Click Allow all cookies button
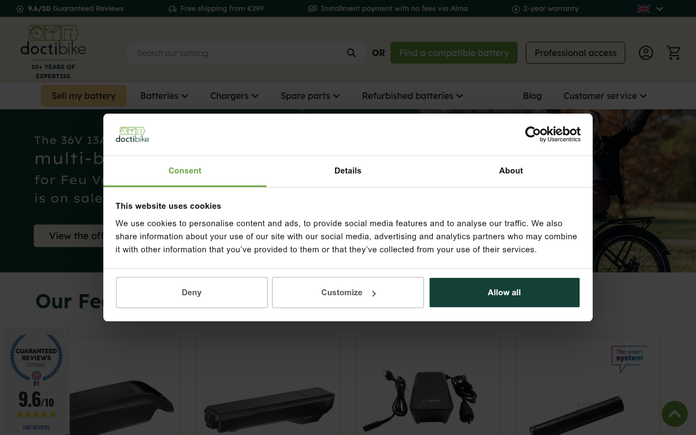 [x=505, y=293]
